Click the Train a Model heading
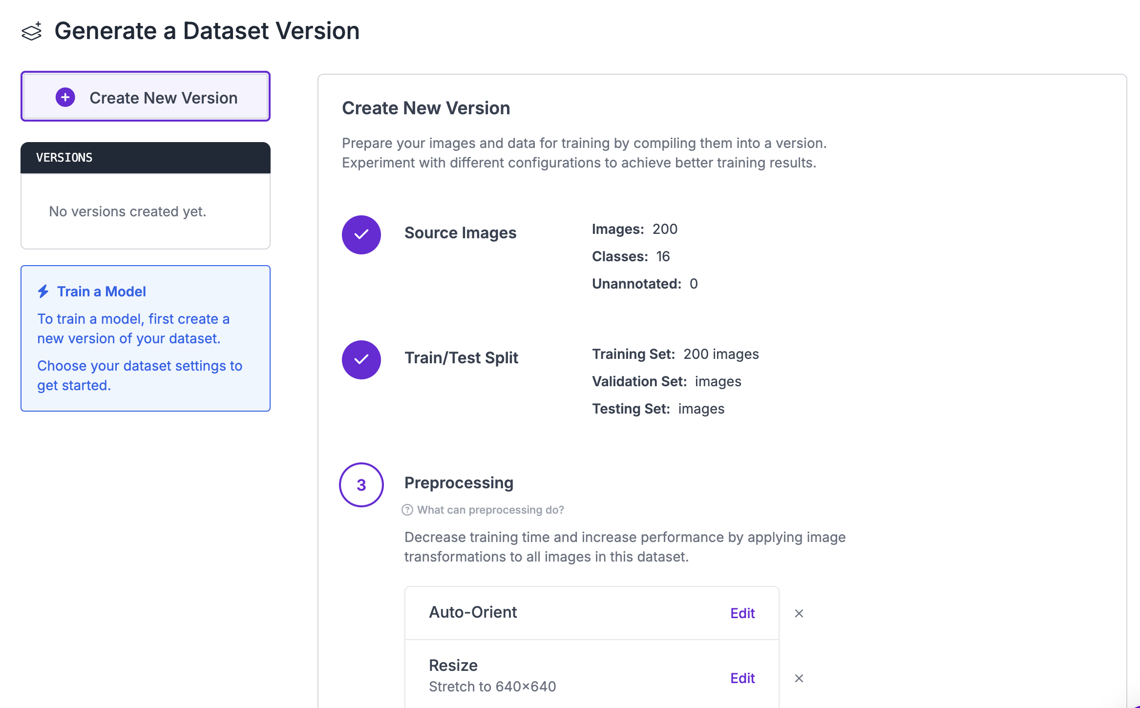The image size is (1140, 708). click(x=101, y=292)
